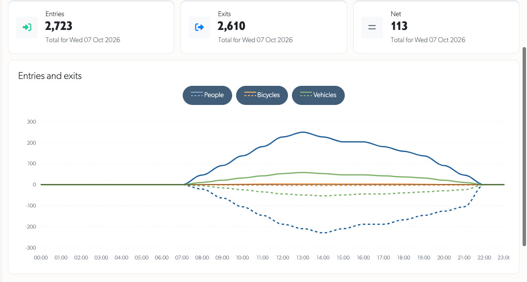This screenshot has width=527, height=282.
Task: Click the 200 y-axis label
Action: [x=31, y=143]
